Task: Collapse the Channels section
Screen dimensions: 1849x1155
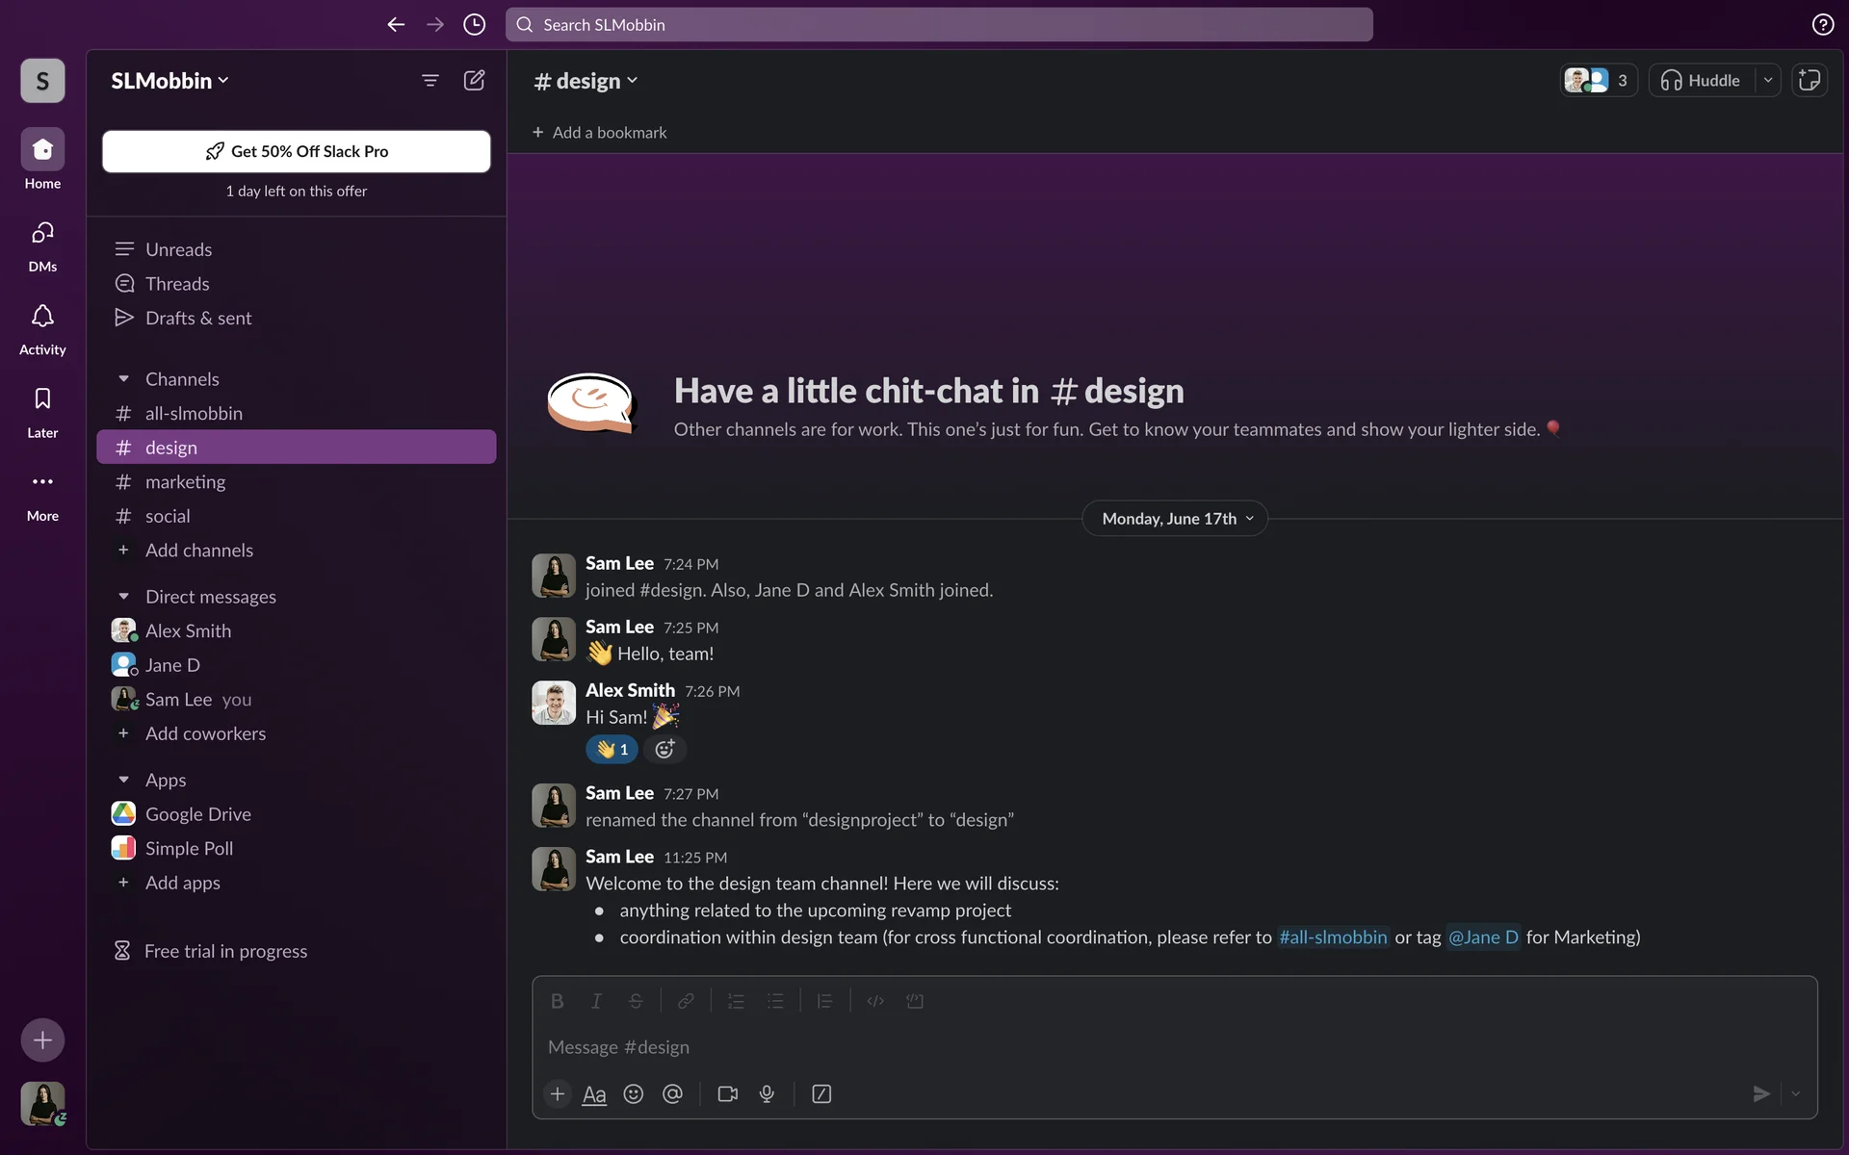Action: 123,379
